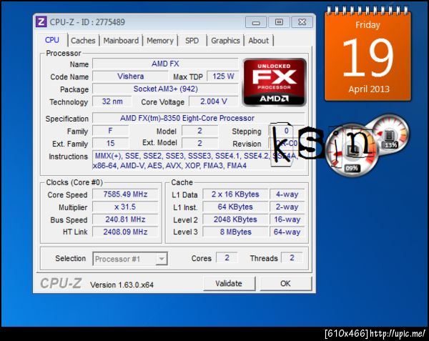This screenshot has width=429, height=341.
Task: Click the CPU meter gauge showing 09%
Action: (352, 149)
